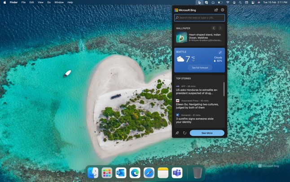This screenshot has width=290, height=182.
Task: Click the Top Stories scrollbar
Action: 224,89
